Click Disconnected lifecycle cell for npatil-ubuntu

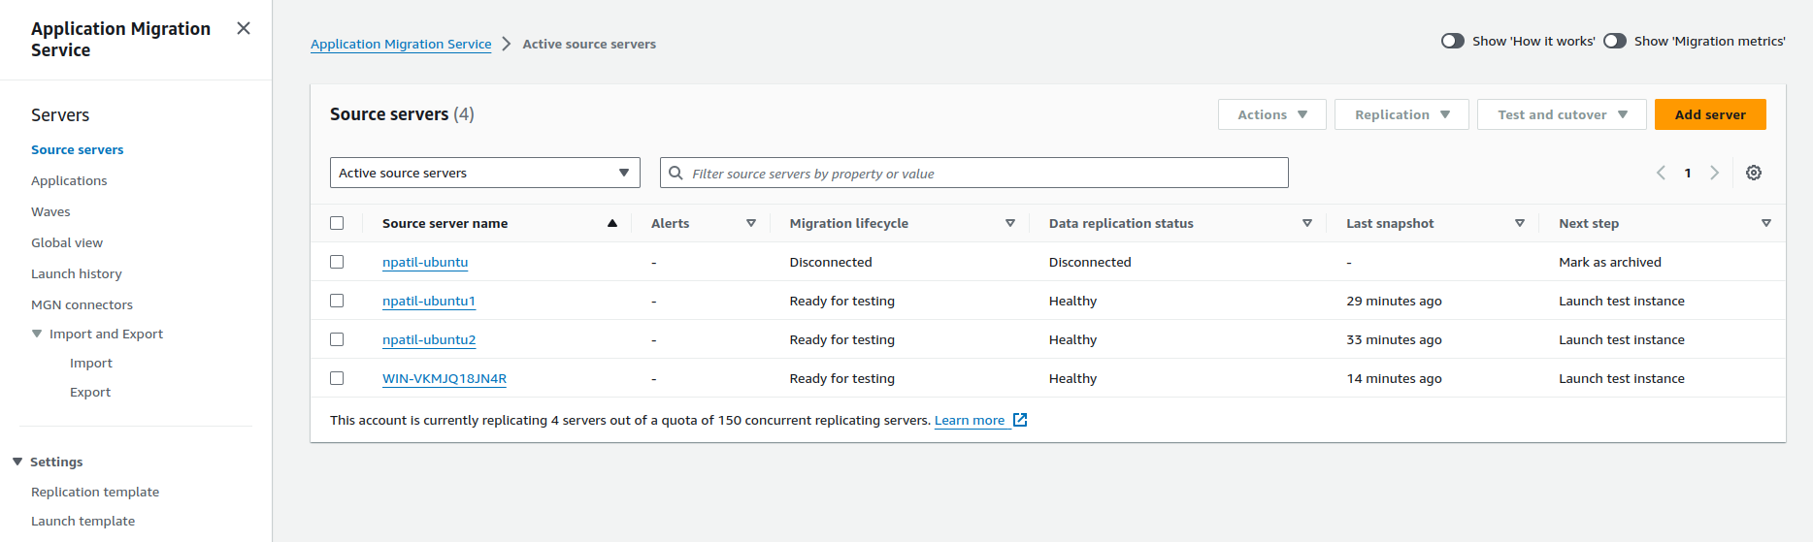tap(831, 262)
